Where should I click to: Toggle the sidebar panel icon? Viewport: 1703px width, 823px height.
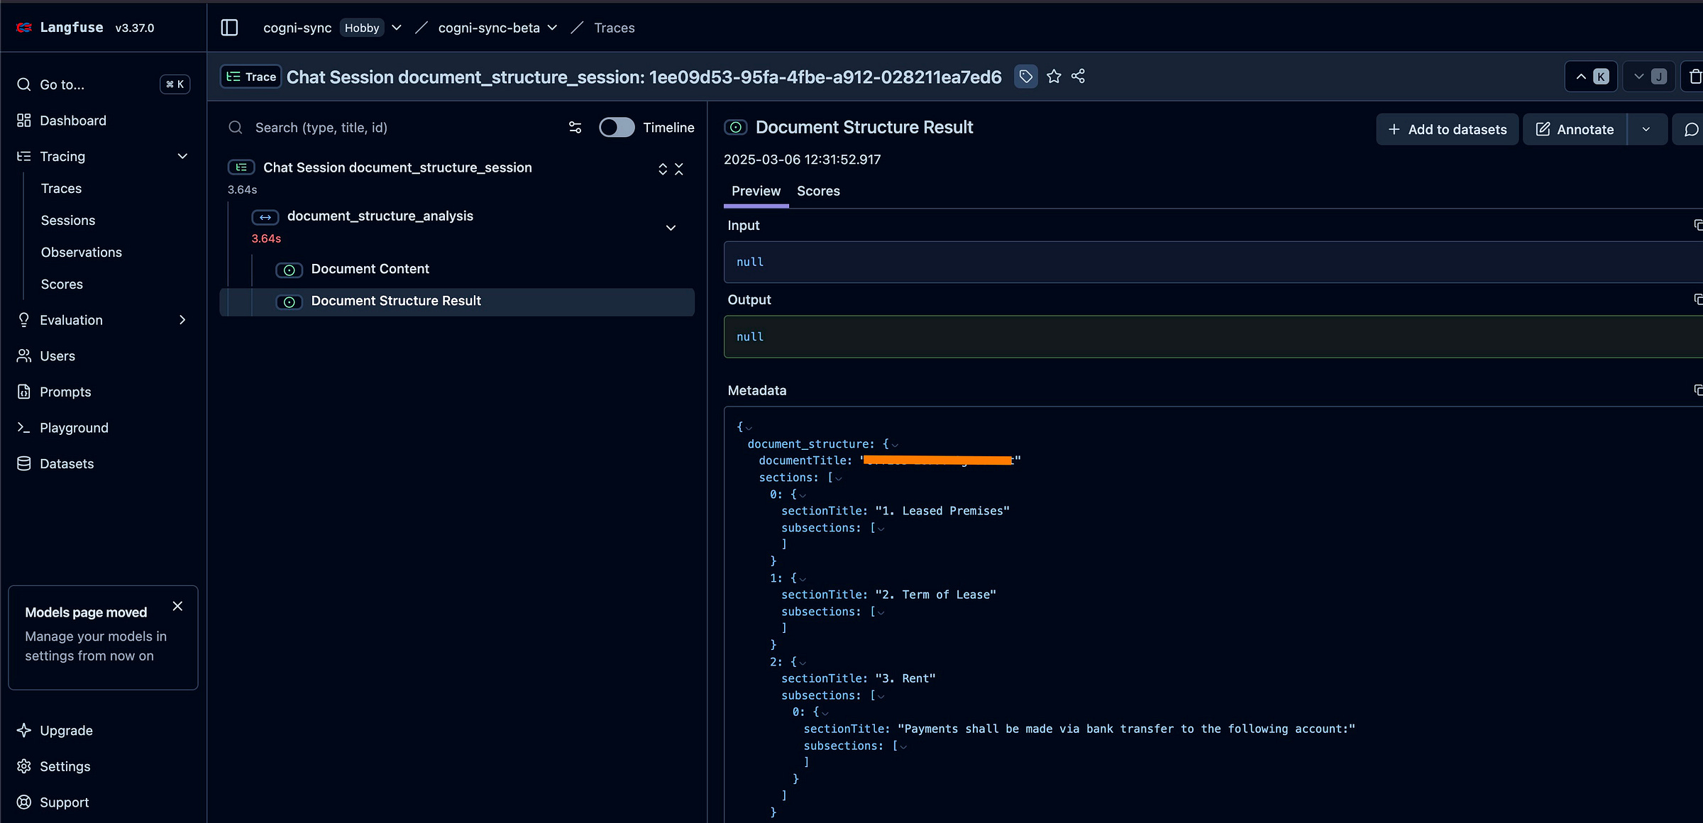[229, 28]
